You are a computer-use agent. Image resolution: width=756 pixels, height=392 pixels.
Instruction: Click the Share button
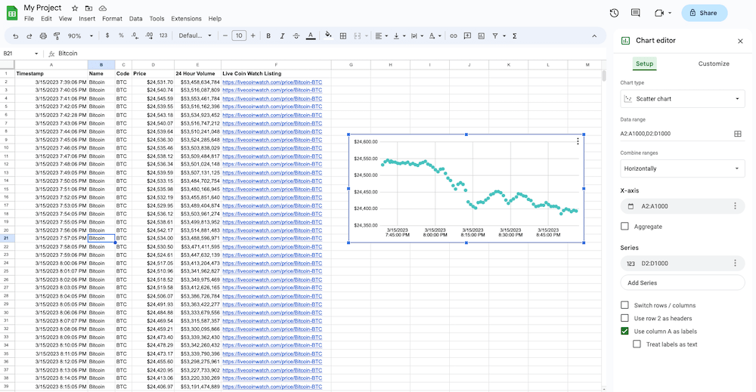pos(704,13)
